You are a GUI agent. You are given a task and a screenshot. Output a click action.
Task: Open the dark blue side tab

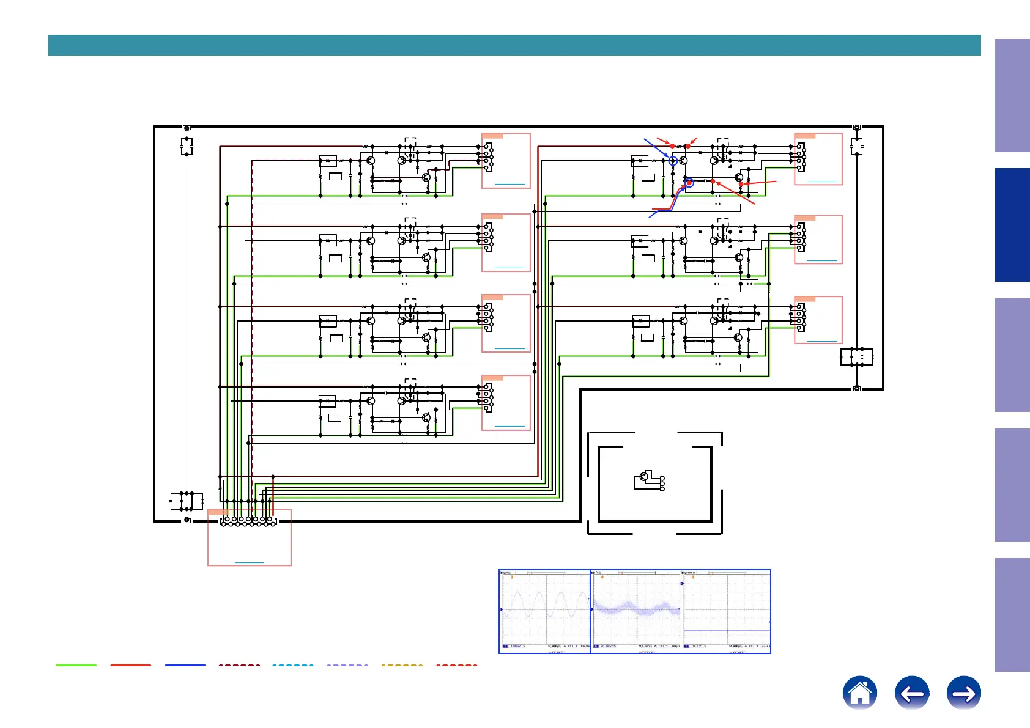click(1012, 225)
